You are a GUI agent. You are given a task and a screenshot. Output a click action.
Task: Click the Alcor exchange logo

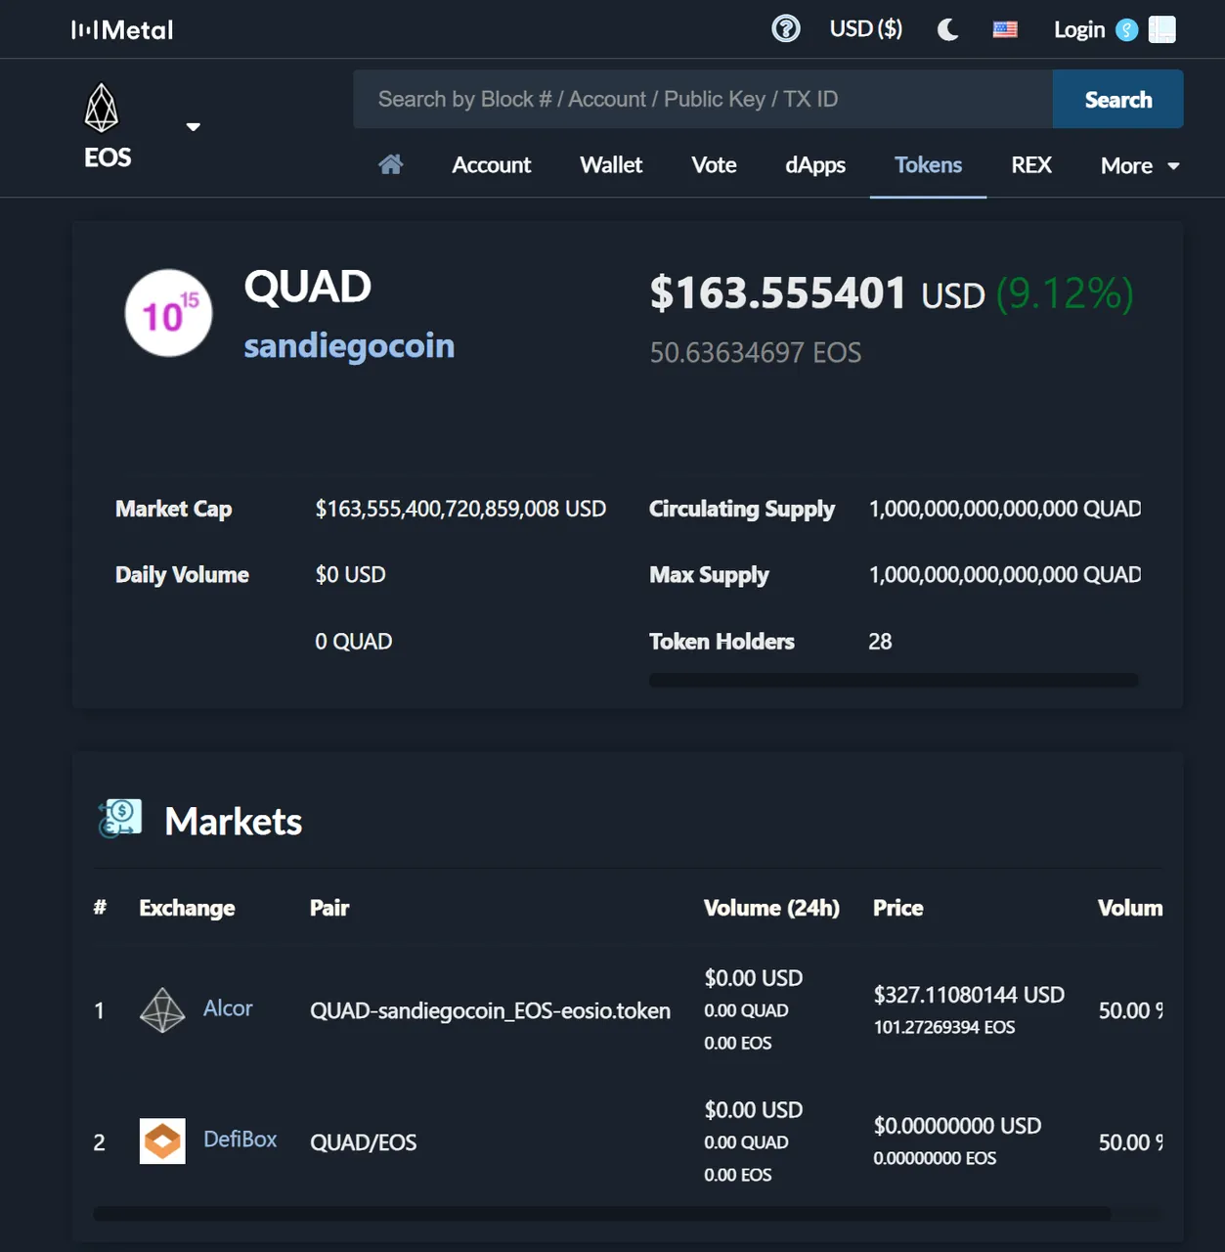click(162, 1010)
